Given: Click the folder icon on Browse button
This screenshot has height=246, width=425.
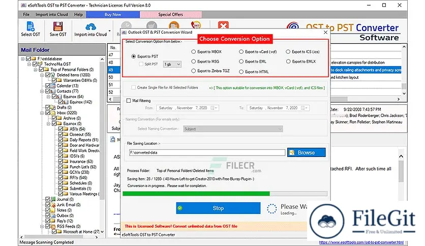Looking at the screenshot, I should [x=292, y=153].
